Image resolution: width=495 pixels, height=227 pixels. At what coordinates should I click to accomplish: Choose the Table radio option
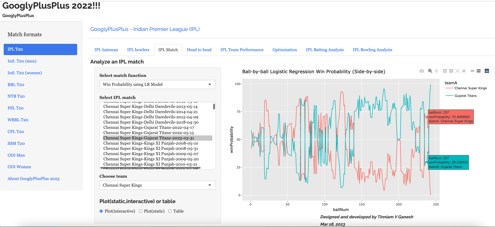click(x=170, y=211)
